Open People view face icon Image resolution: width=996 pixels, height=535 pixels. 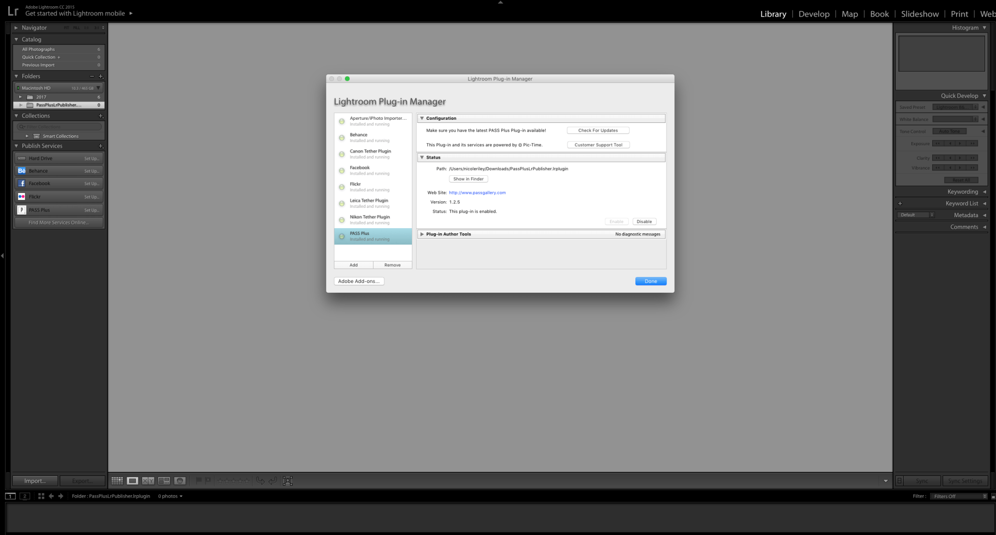pos(180,481)
